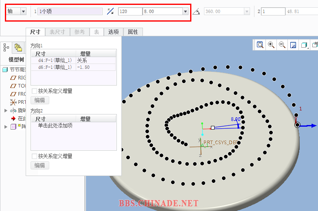The image size is (318, 211).
Task: Click the angular extent icon beside 360.00
Action: [196, 11]
